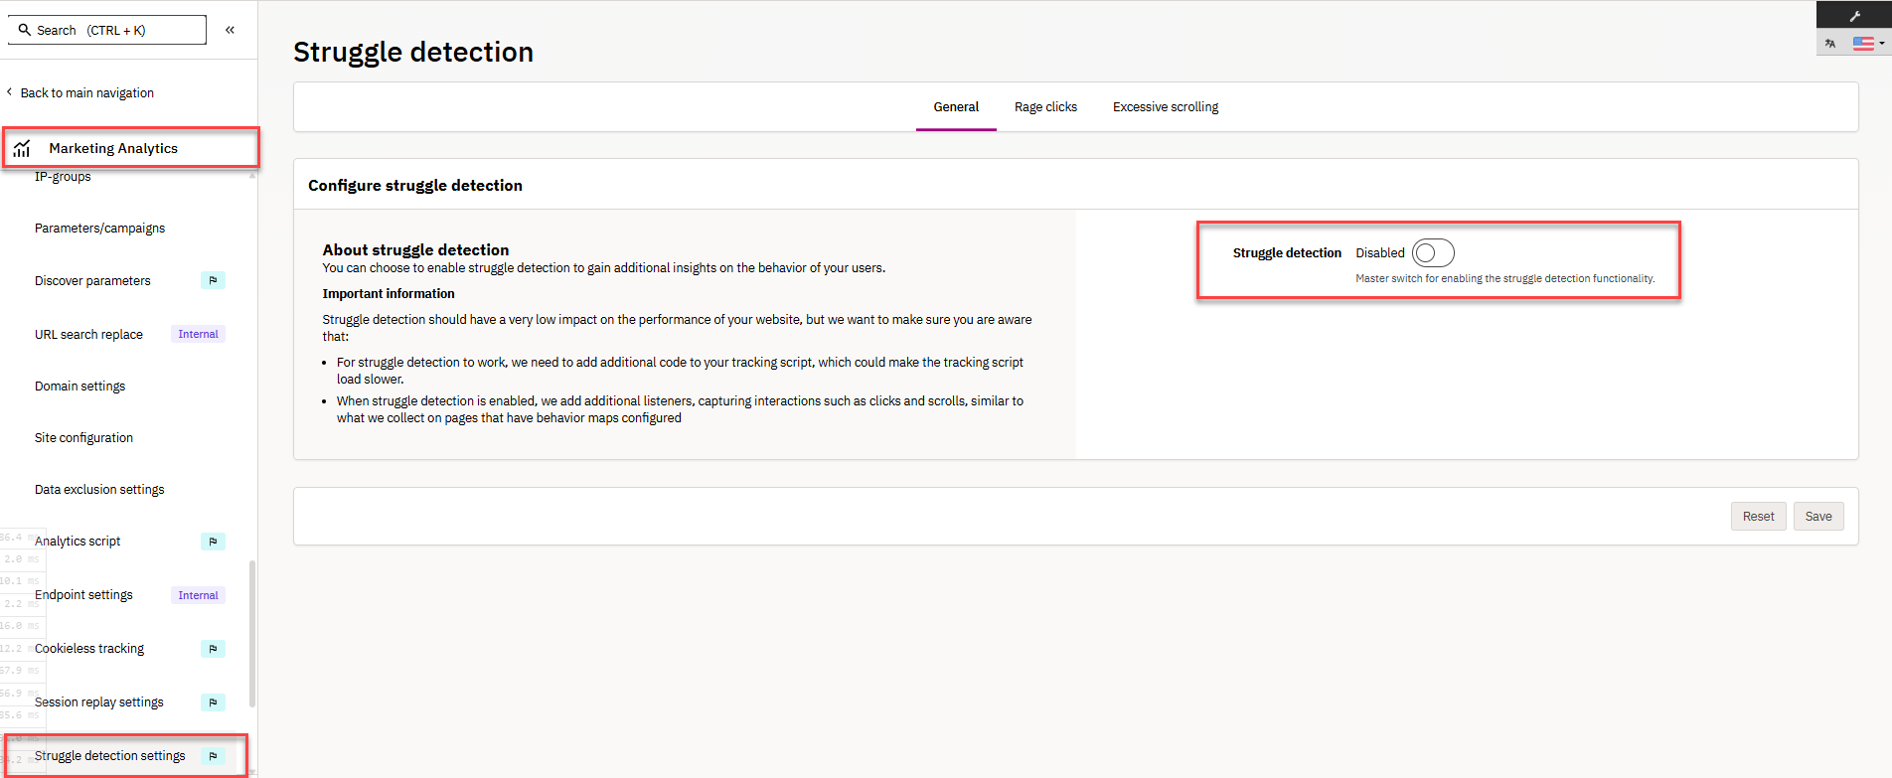This screenshot has height=778, width=1892.
Task: Click the Important information text
Action: coord(389,294)
